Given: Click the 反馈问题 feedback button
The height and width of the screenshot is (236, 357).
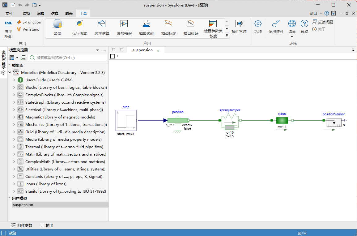Looking at the screenshot, I should pos(323,22).
